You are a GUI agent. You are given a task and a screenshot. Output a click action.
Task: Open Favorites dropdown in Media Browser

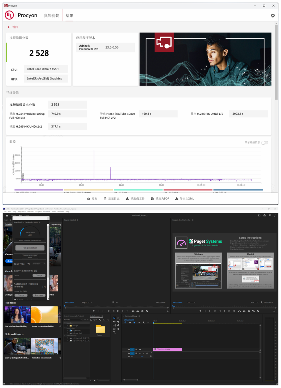pyautogui.click(x=73, y=320)
